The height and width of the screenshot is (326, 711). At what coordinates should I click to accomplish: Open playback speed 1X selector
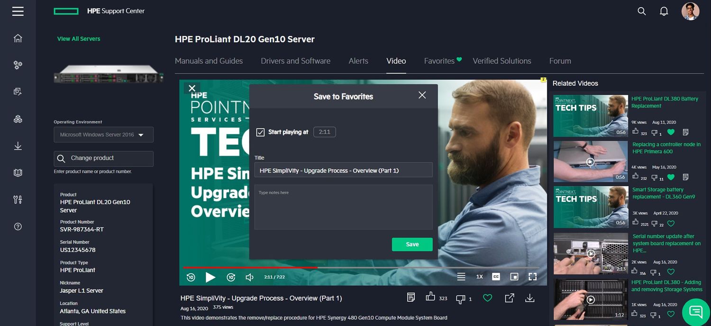479,277
